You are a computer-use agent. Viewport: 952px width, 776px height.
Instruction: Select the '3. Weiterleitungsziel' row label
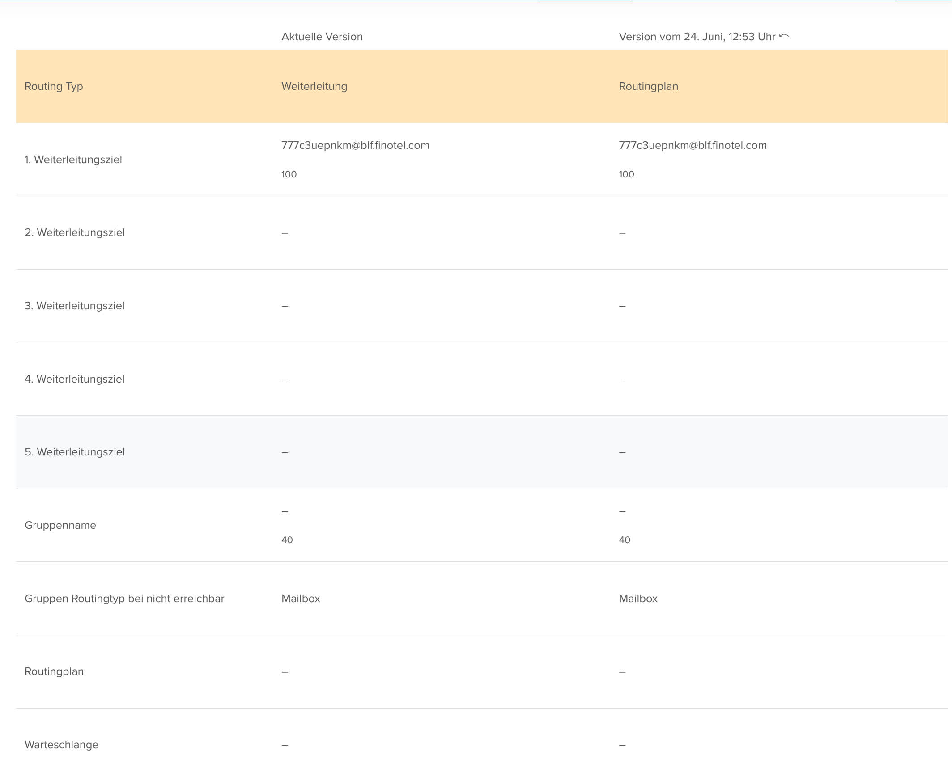[x=74, y=306]
